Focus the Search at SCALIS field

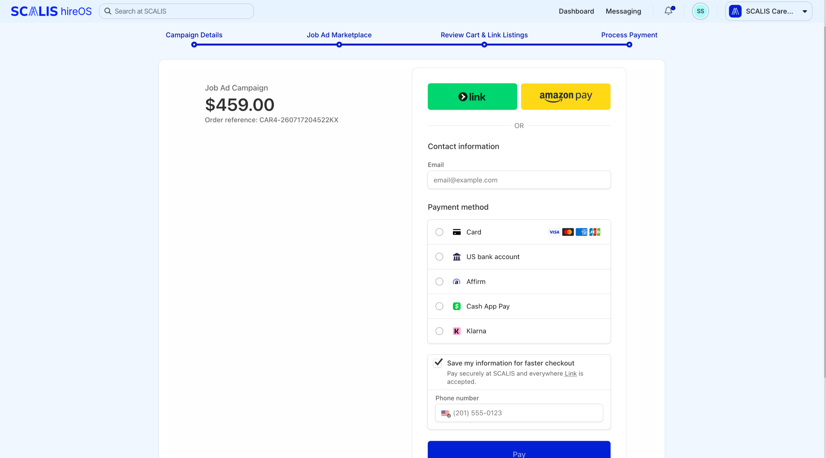click(x=176, y=11)
